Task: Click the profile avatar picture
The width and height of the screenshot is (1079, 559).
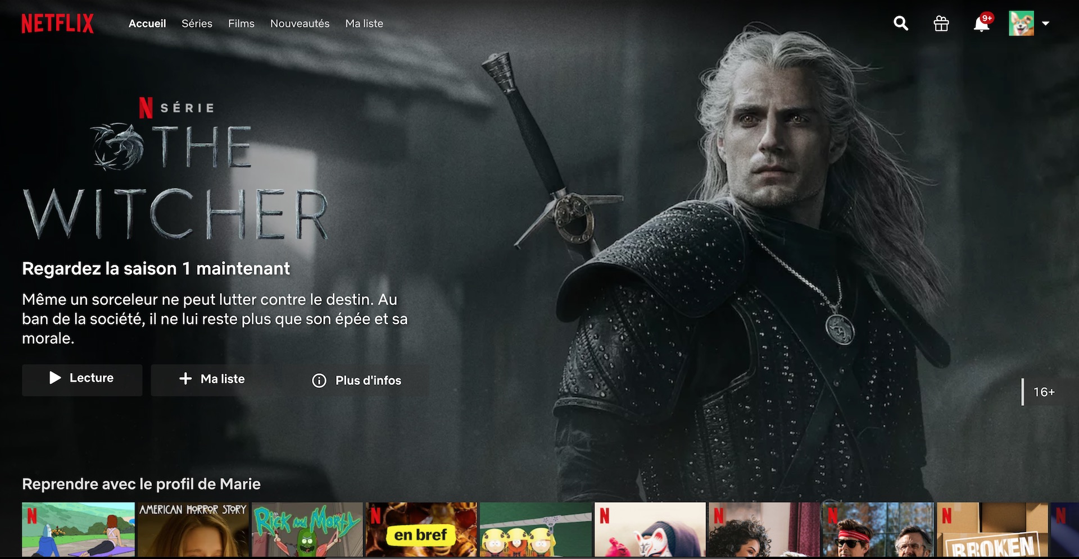Action: pos(1021,24)
